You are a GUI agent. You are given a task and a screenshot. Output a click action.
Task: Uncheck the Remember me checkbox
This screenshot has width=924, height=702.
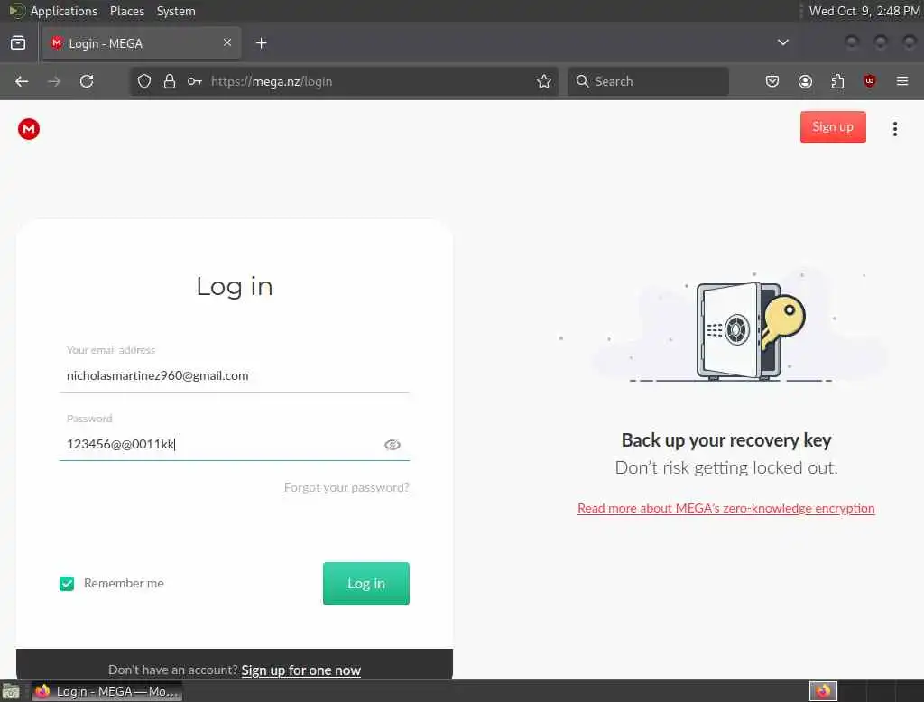[67, 584]
